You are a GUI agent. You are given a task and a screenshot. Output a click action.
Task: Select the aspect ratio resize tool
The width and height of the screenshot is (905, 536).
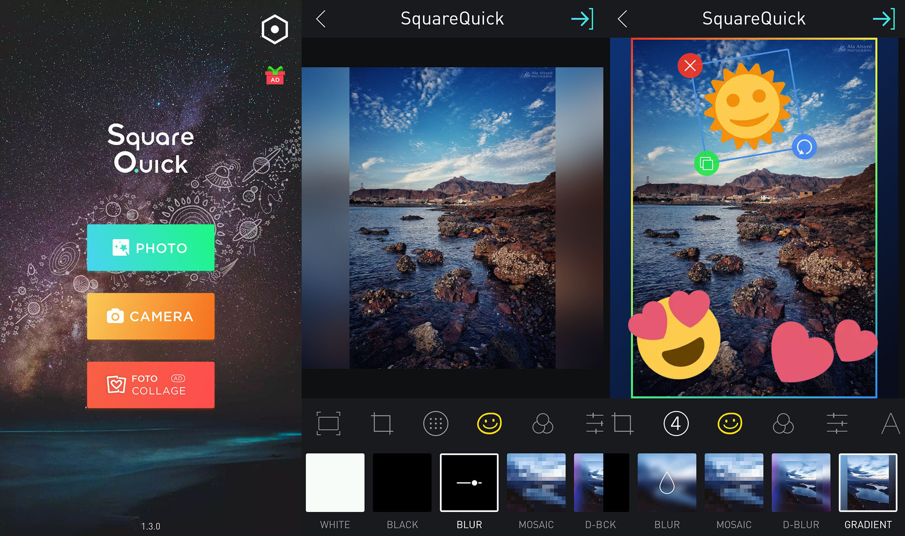click(329, 424)
